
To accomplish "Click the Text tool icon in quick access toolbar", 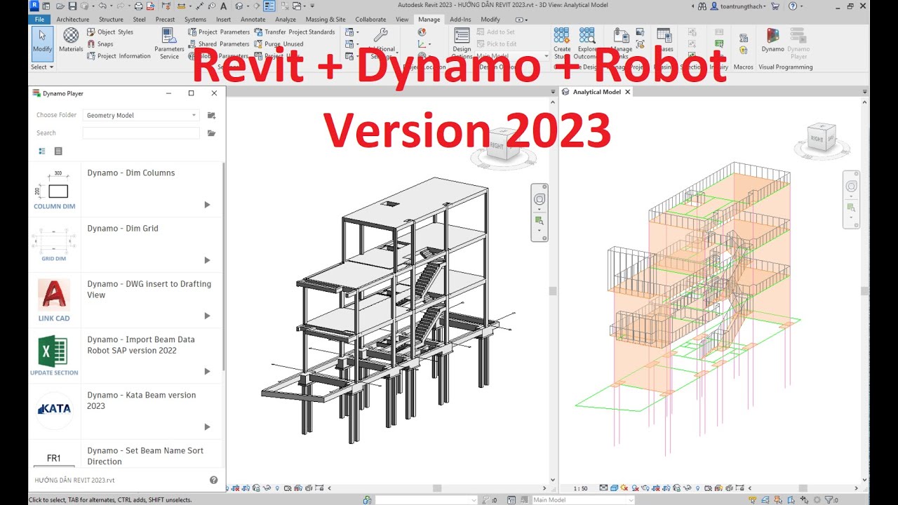I will point(224,6).
